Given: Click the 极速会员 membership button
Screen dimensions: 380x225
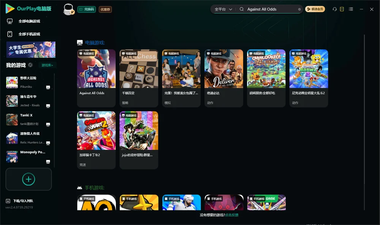Looking at the screenshot, I should point(315,9).
